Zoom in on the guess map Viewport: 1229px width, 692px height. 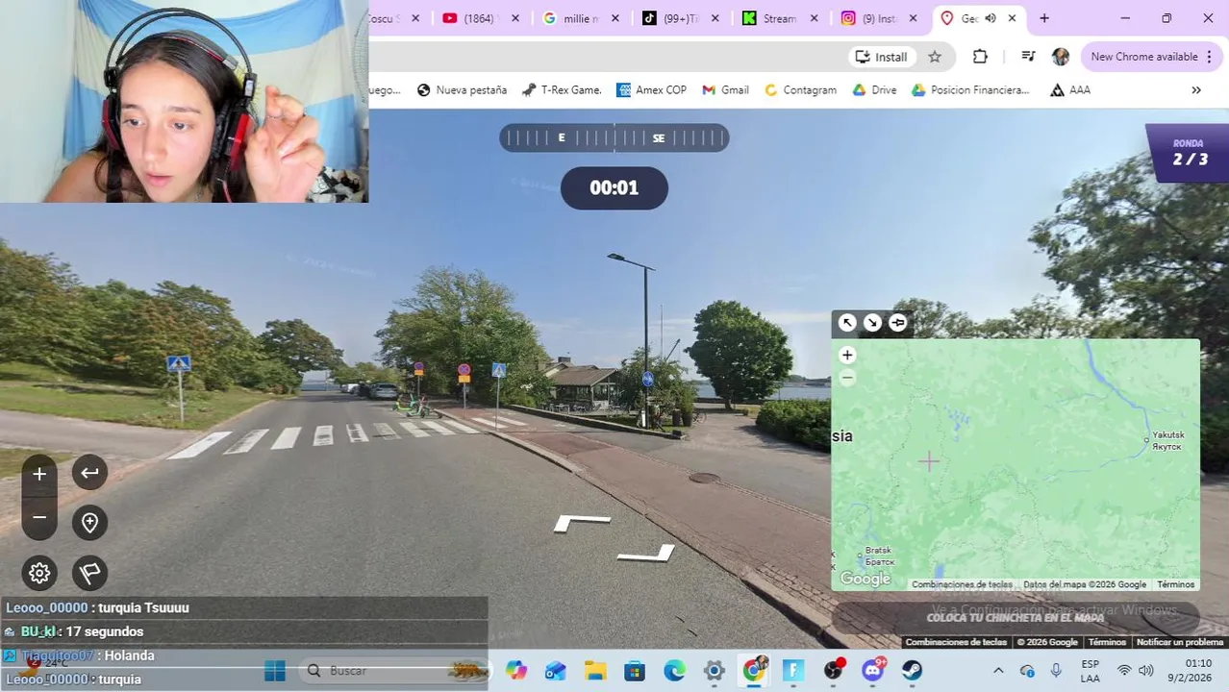(847, 356)
